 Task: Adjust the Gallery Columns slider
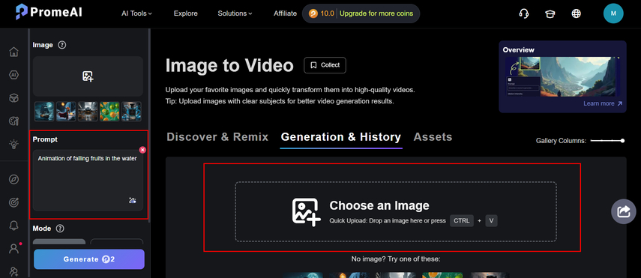[x=607, y=141]
